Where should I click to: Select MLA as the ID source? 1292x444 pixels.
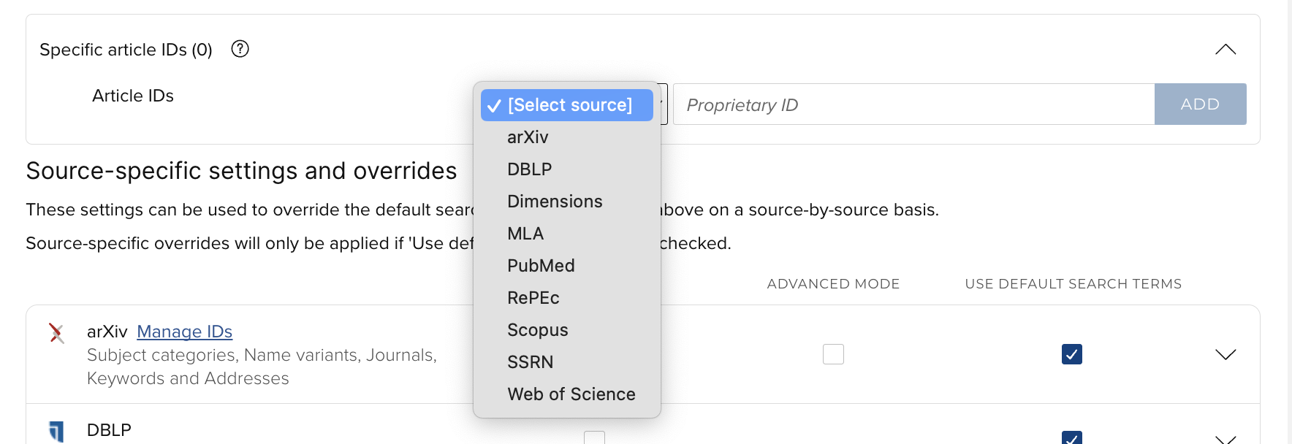(525, 234)
